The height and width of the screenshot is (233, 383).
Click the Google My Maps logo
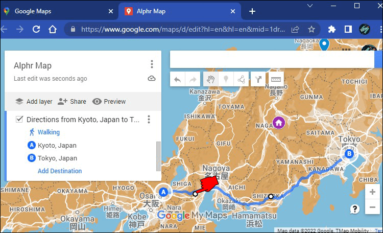192,216
